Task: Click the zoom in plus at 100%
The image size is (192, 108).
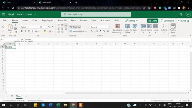Action: [x=189, y=101]
